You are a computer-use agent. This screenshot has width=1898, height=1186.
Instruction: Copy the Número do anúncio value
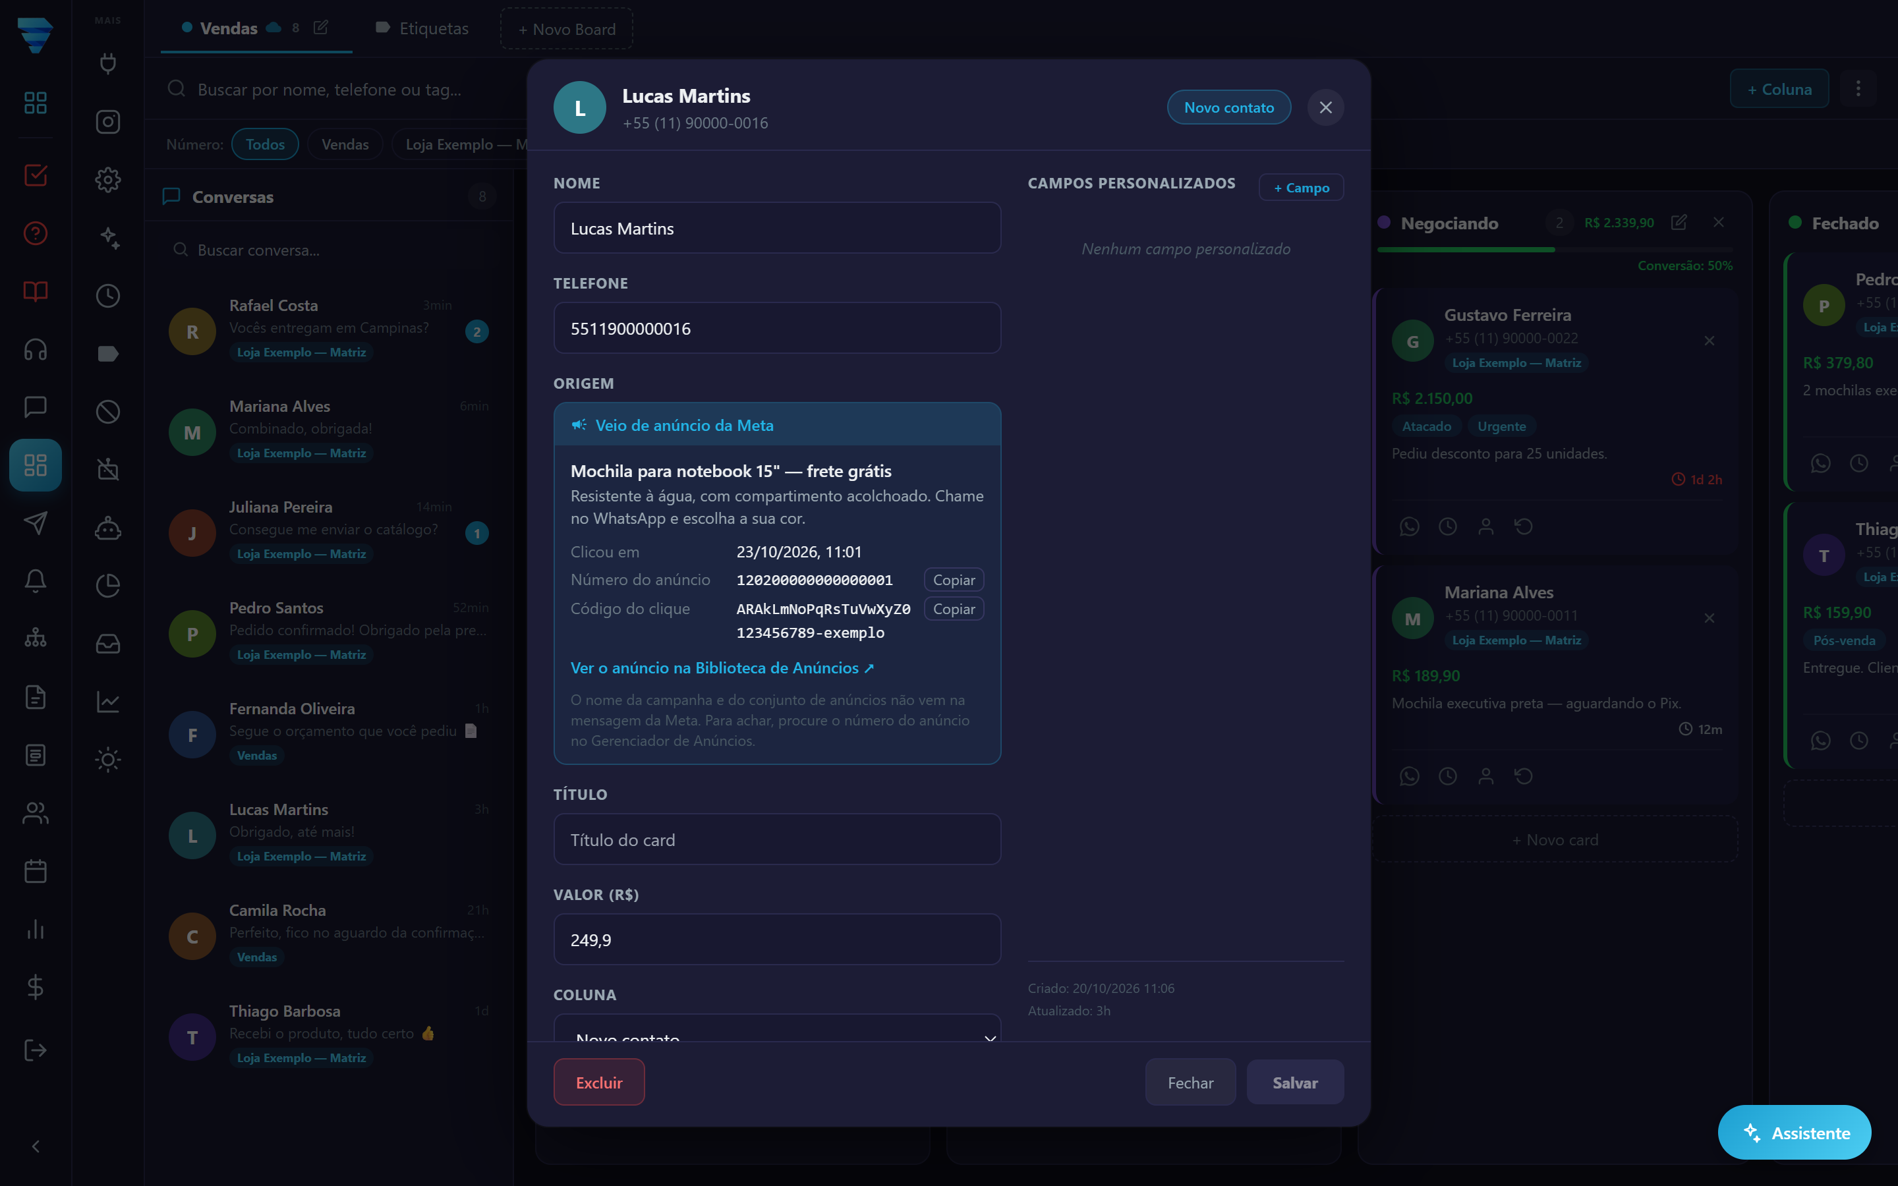pyautogui.click(x=954, y=580)
